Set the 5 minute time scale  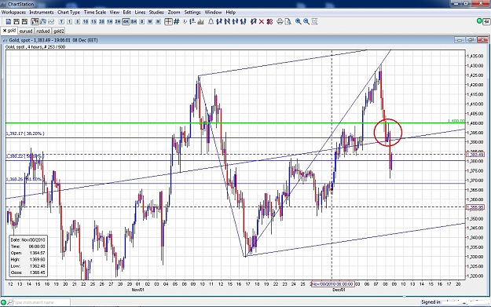coord(77,22)
